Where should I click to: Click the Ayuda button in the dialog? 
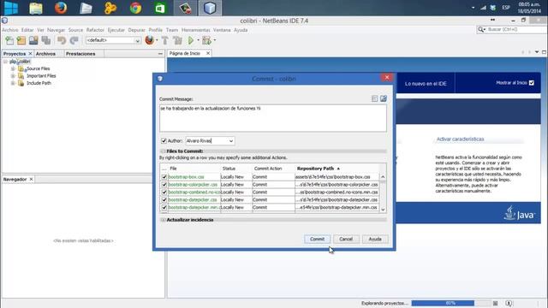click(375, 240)
